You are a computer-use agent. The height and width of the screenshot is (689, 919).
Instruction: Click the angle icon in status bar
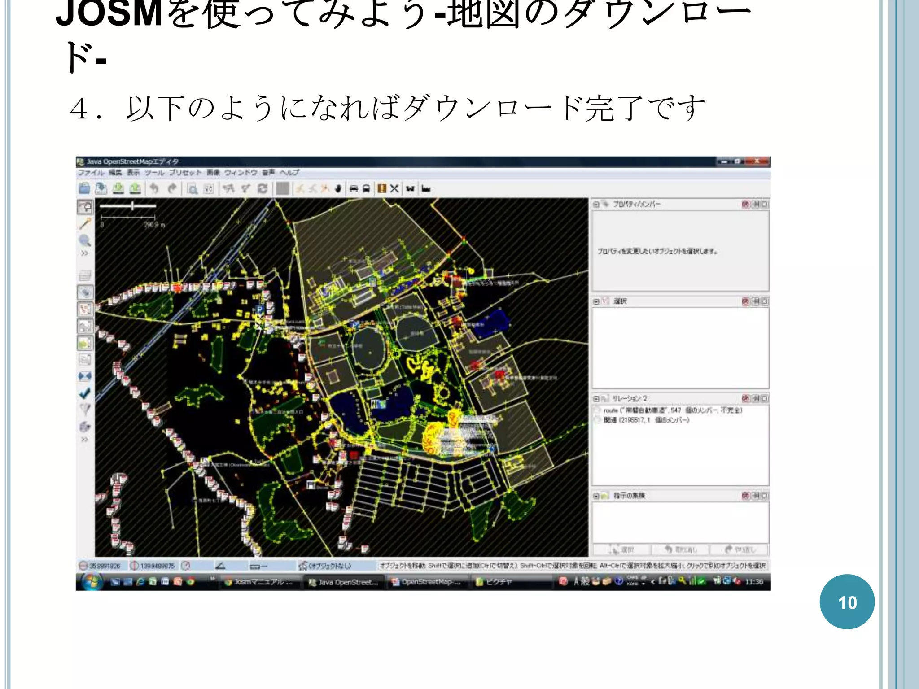220,566
